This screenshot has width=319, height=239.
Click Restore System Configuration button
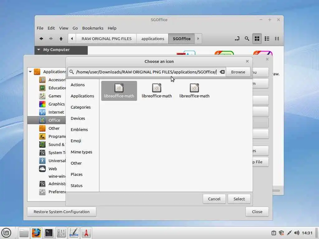[x=61, y=212]
